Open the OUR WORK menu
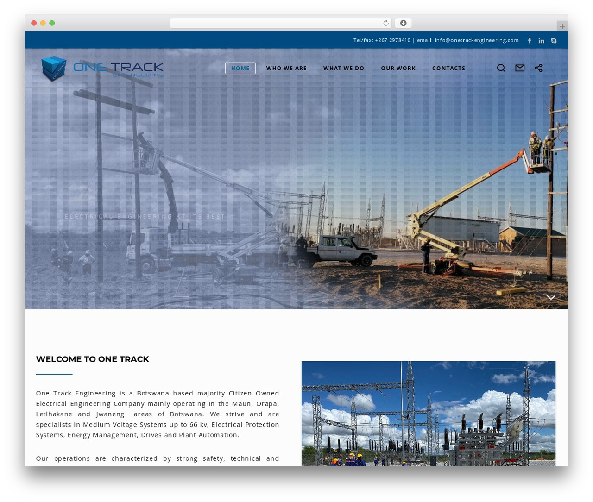This screenshot has width=593, height=502. click(398, 68)
